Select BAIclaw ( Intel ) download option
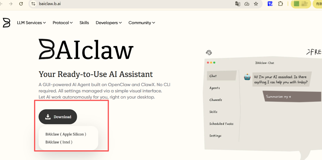This screenshot has height=160, width=322. (59, 142)
